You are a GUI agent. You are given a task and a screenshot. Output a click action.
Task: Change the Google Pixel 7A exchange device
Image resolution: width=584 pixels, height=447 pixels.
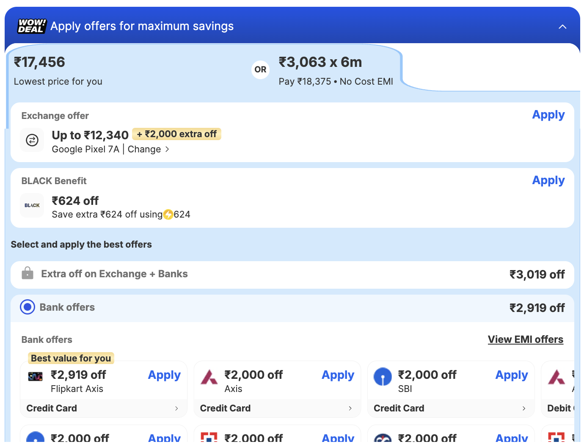tap(148, 149)
